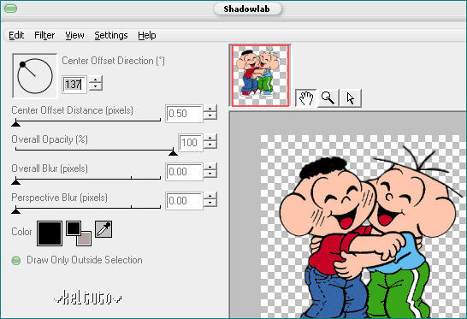Open the View menu
The height and width of the screenshot is (319, 467).
coord(74,35)
